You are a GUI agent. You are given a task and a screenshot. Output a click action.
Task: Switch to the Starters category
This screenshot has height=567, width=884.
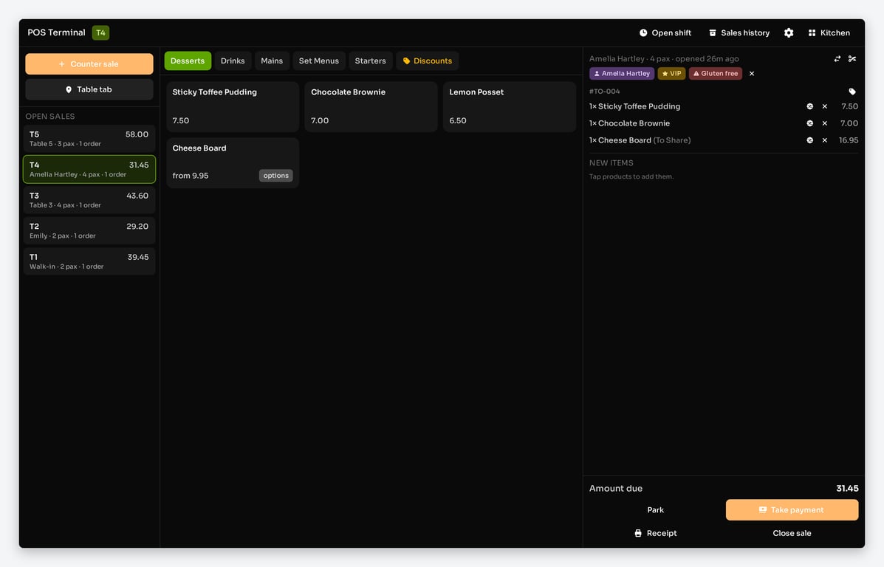[x=371, y=61]
